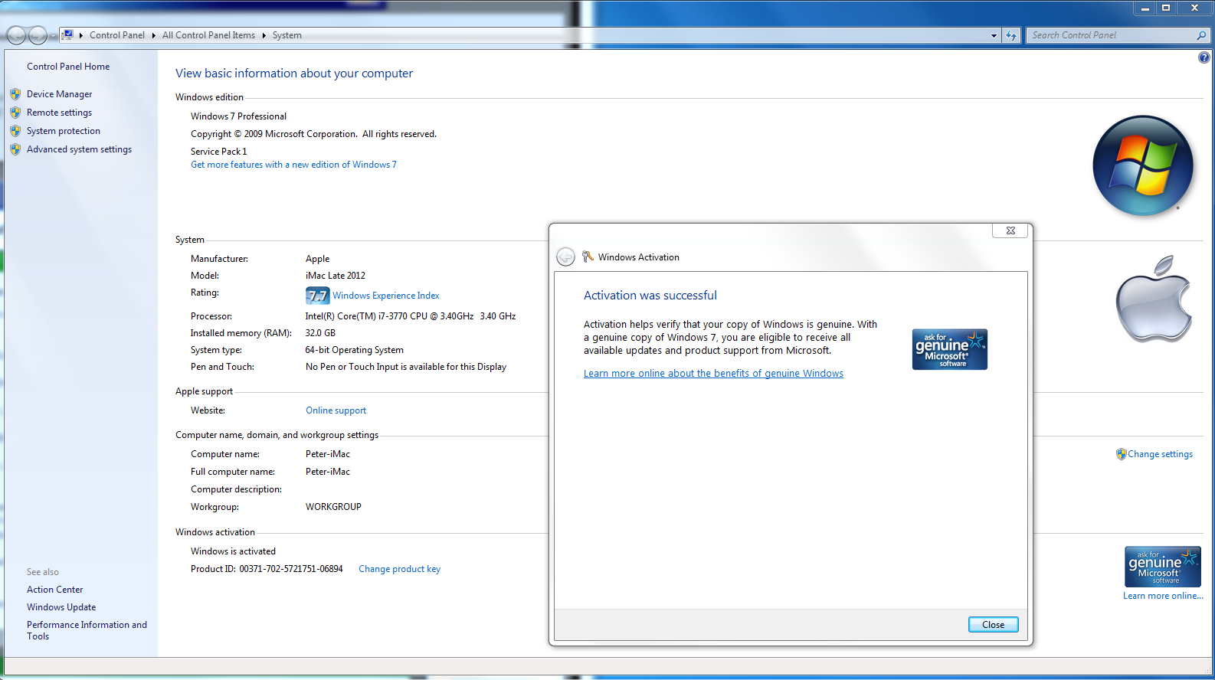Click the 'iMac Late 2012' model text
This screenshot has height=680, width=1215.
(336, 276)
